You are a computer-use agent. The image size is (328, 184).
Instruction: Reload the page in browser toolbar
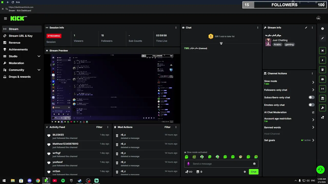(x=13, y=2)
